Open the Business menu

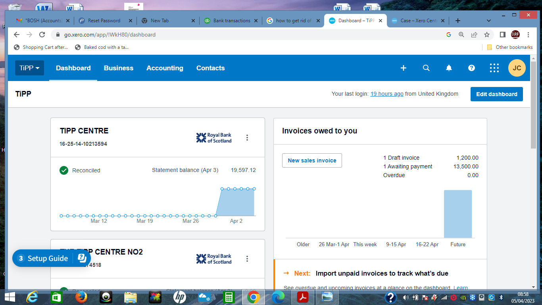pyautogui.click(x=119, y=68)
